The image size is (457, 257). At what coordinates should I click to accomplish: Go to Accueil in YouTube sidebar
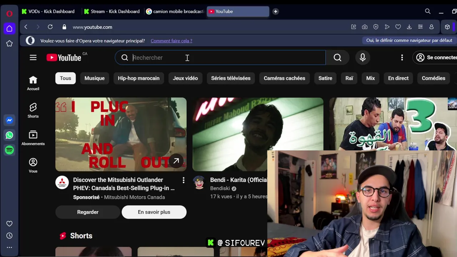pos(33,83)
